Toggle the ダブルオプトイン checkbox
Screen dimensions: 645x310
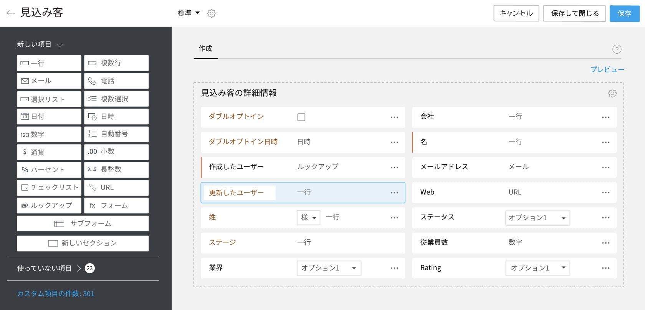click(x=301, y=117)
